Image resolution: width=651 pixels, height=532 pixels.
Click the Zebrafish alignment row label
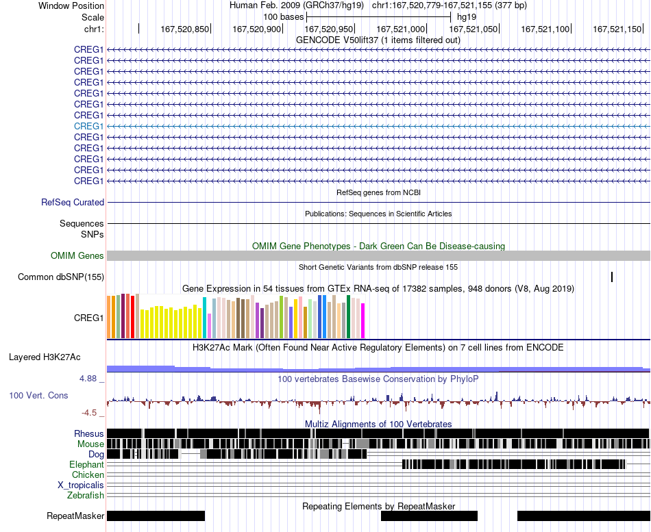tap(86, 495)
